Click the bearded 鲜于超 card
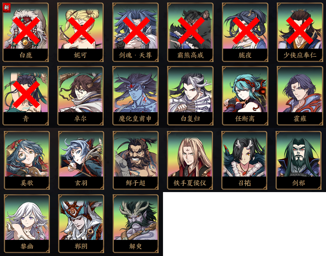Viewport: 326px width, 256px height. point(135,160)
